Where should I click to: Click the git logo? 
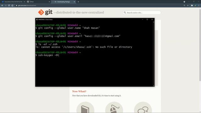(45, 12)
